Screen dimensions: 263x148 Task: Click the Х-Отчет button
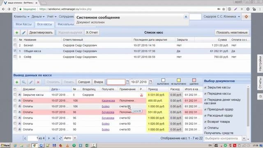click(x=92, y=32)
